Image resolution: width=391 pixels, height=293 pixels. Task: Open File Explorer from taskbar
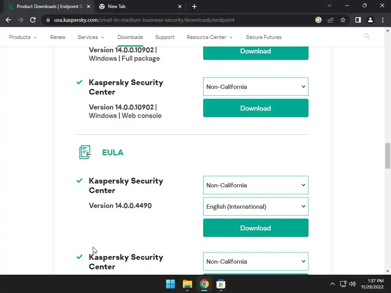coord(187,284)
